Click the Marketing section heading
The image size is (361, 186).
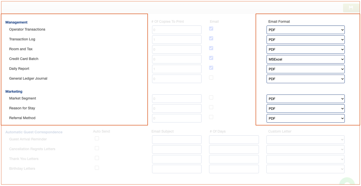pyautogui.click(x=14, y=91)
